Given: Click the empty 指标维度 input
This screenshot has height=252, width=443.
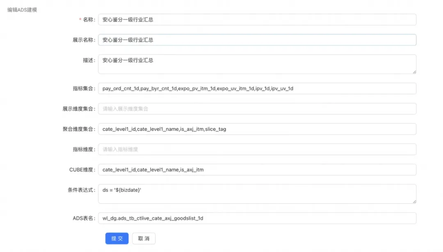Looking at the screenshot, I should [x=257, y=149].
